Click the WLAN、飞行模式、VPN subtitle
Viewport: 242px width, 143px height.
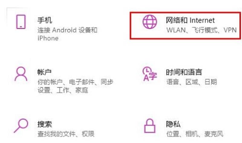(x=201, y=30)
